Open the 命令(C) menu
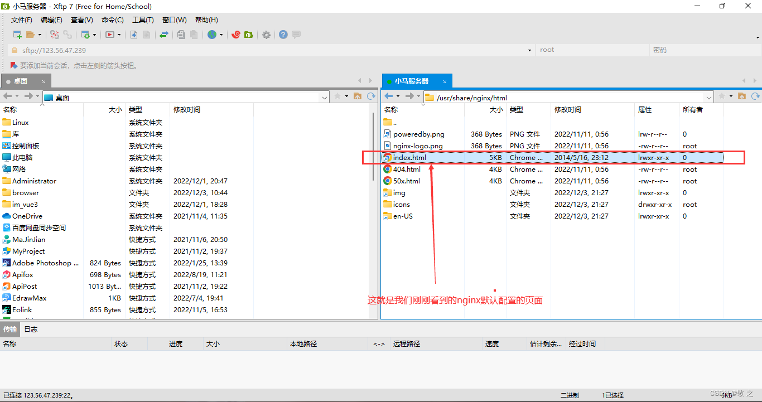 [113, 20]
